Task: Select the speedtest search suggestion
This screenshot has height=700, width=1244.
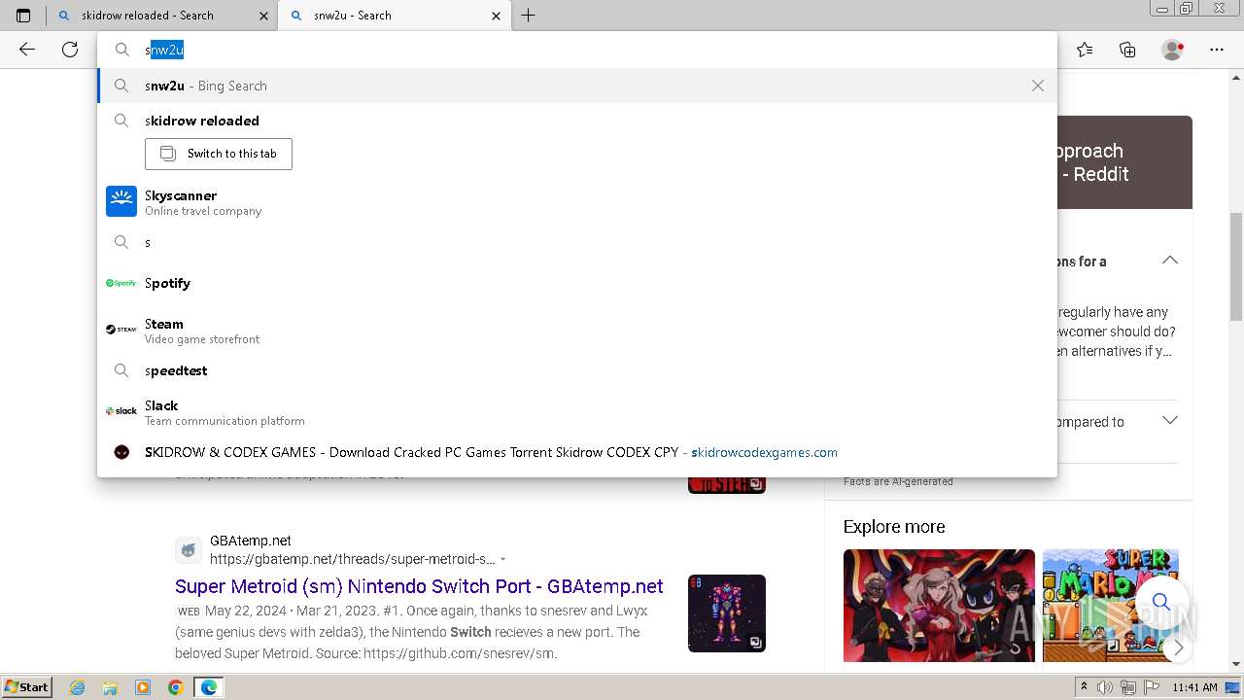Action: point(577,370)
